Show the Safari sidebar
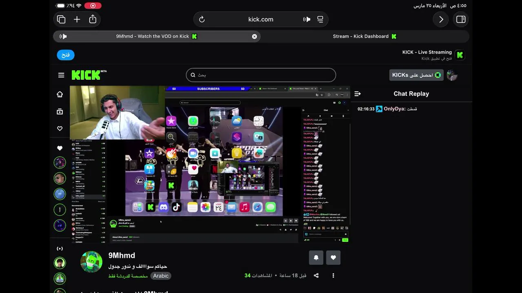The image size is (522, 293). (x=461, y=19)
